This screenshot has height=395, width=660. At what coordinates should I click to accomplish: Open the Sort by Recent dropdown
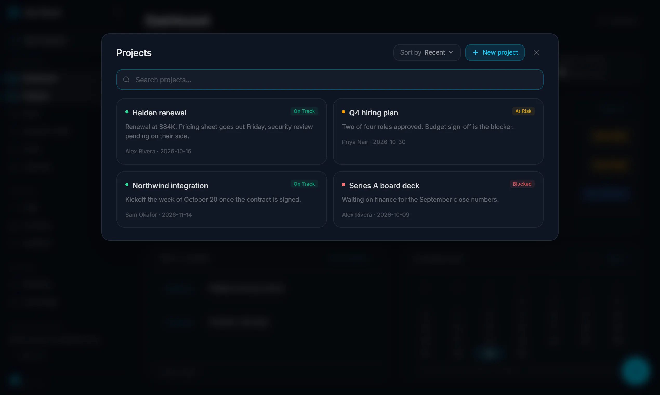click(x=427, y=52)
